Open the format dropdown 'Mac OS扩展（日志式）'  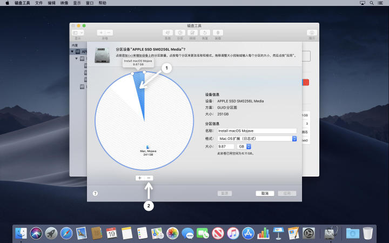click(257, 139)
